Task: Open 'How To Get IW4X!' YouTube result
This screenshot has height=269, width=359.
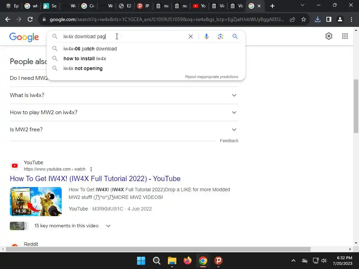Action: pos(95,179)
